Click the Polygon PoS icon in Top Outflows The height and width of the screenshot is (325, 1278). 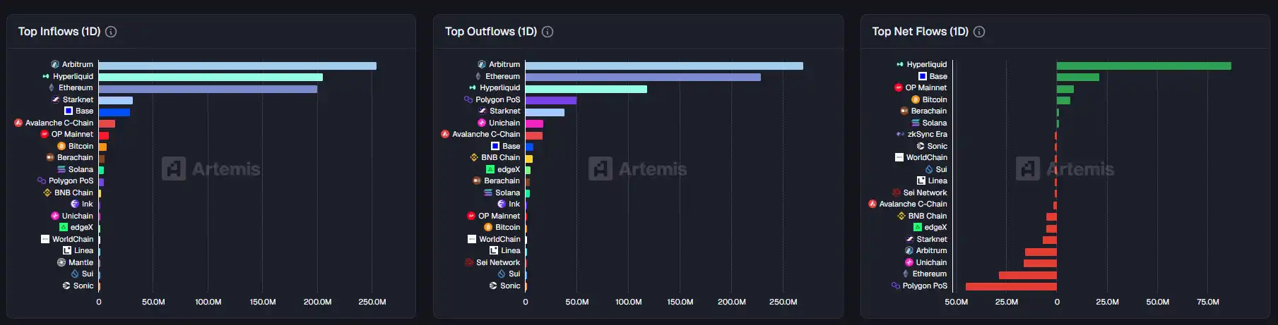[468, 99]
